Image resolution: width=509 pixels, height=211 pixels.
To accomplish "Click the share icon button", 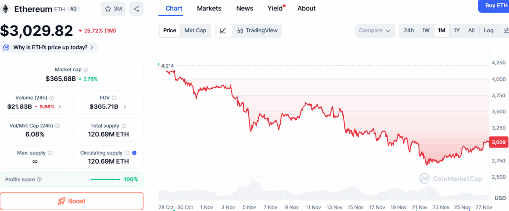I will coord(136,9).
